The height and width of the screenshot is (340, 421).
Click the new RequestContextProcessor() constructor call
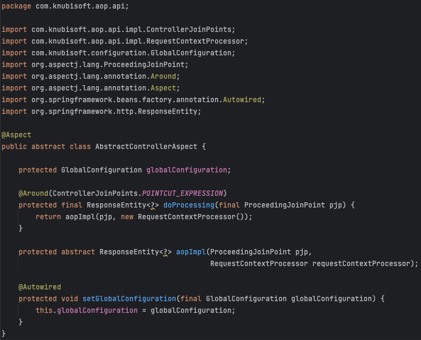[x=193, y=217]
